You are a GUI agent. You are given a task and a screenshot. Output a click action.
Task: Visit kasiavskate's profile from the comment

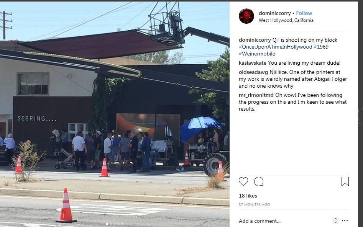coord(253,63)
